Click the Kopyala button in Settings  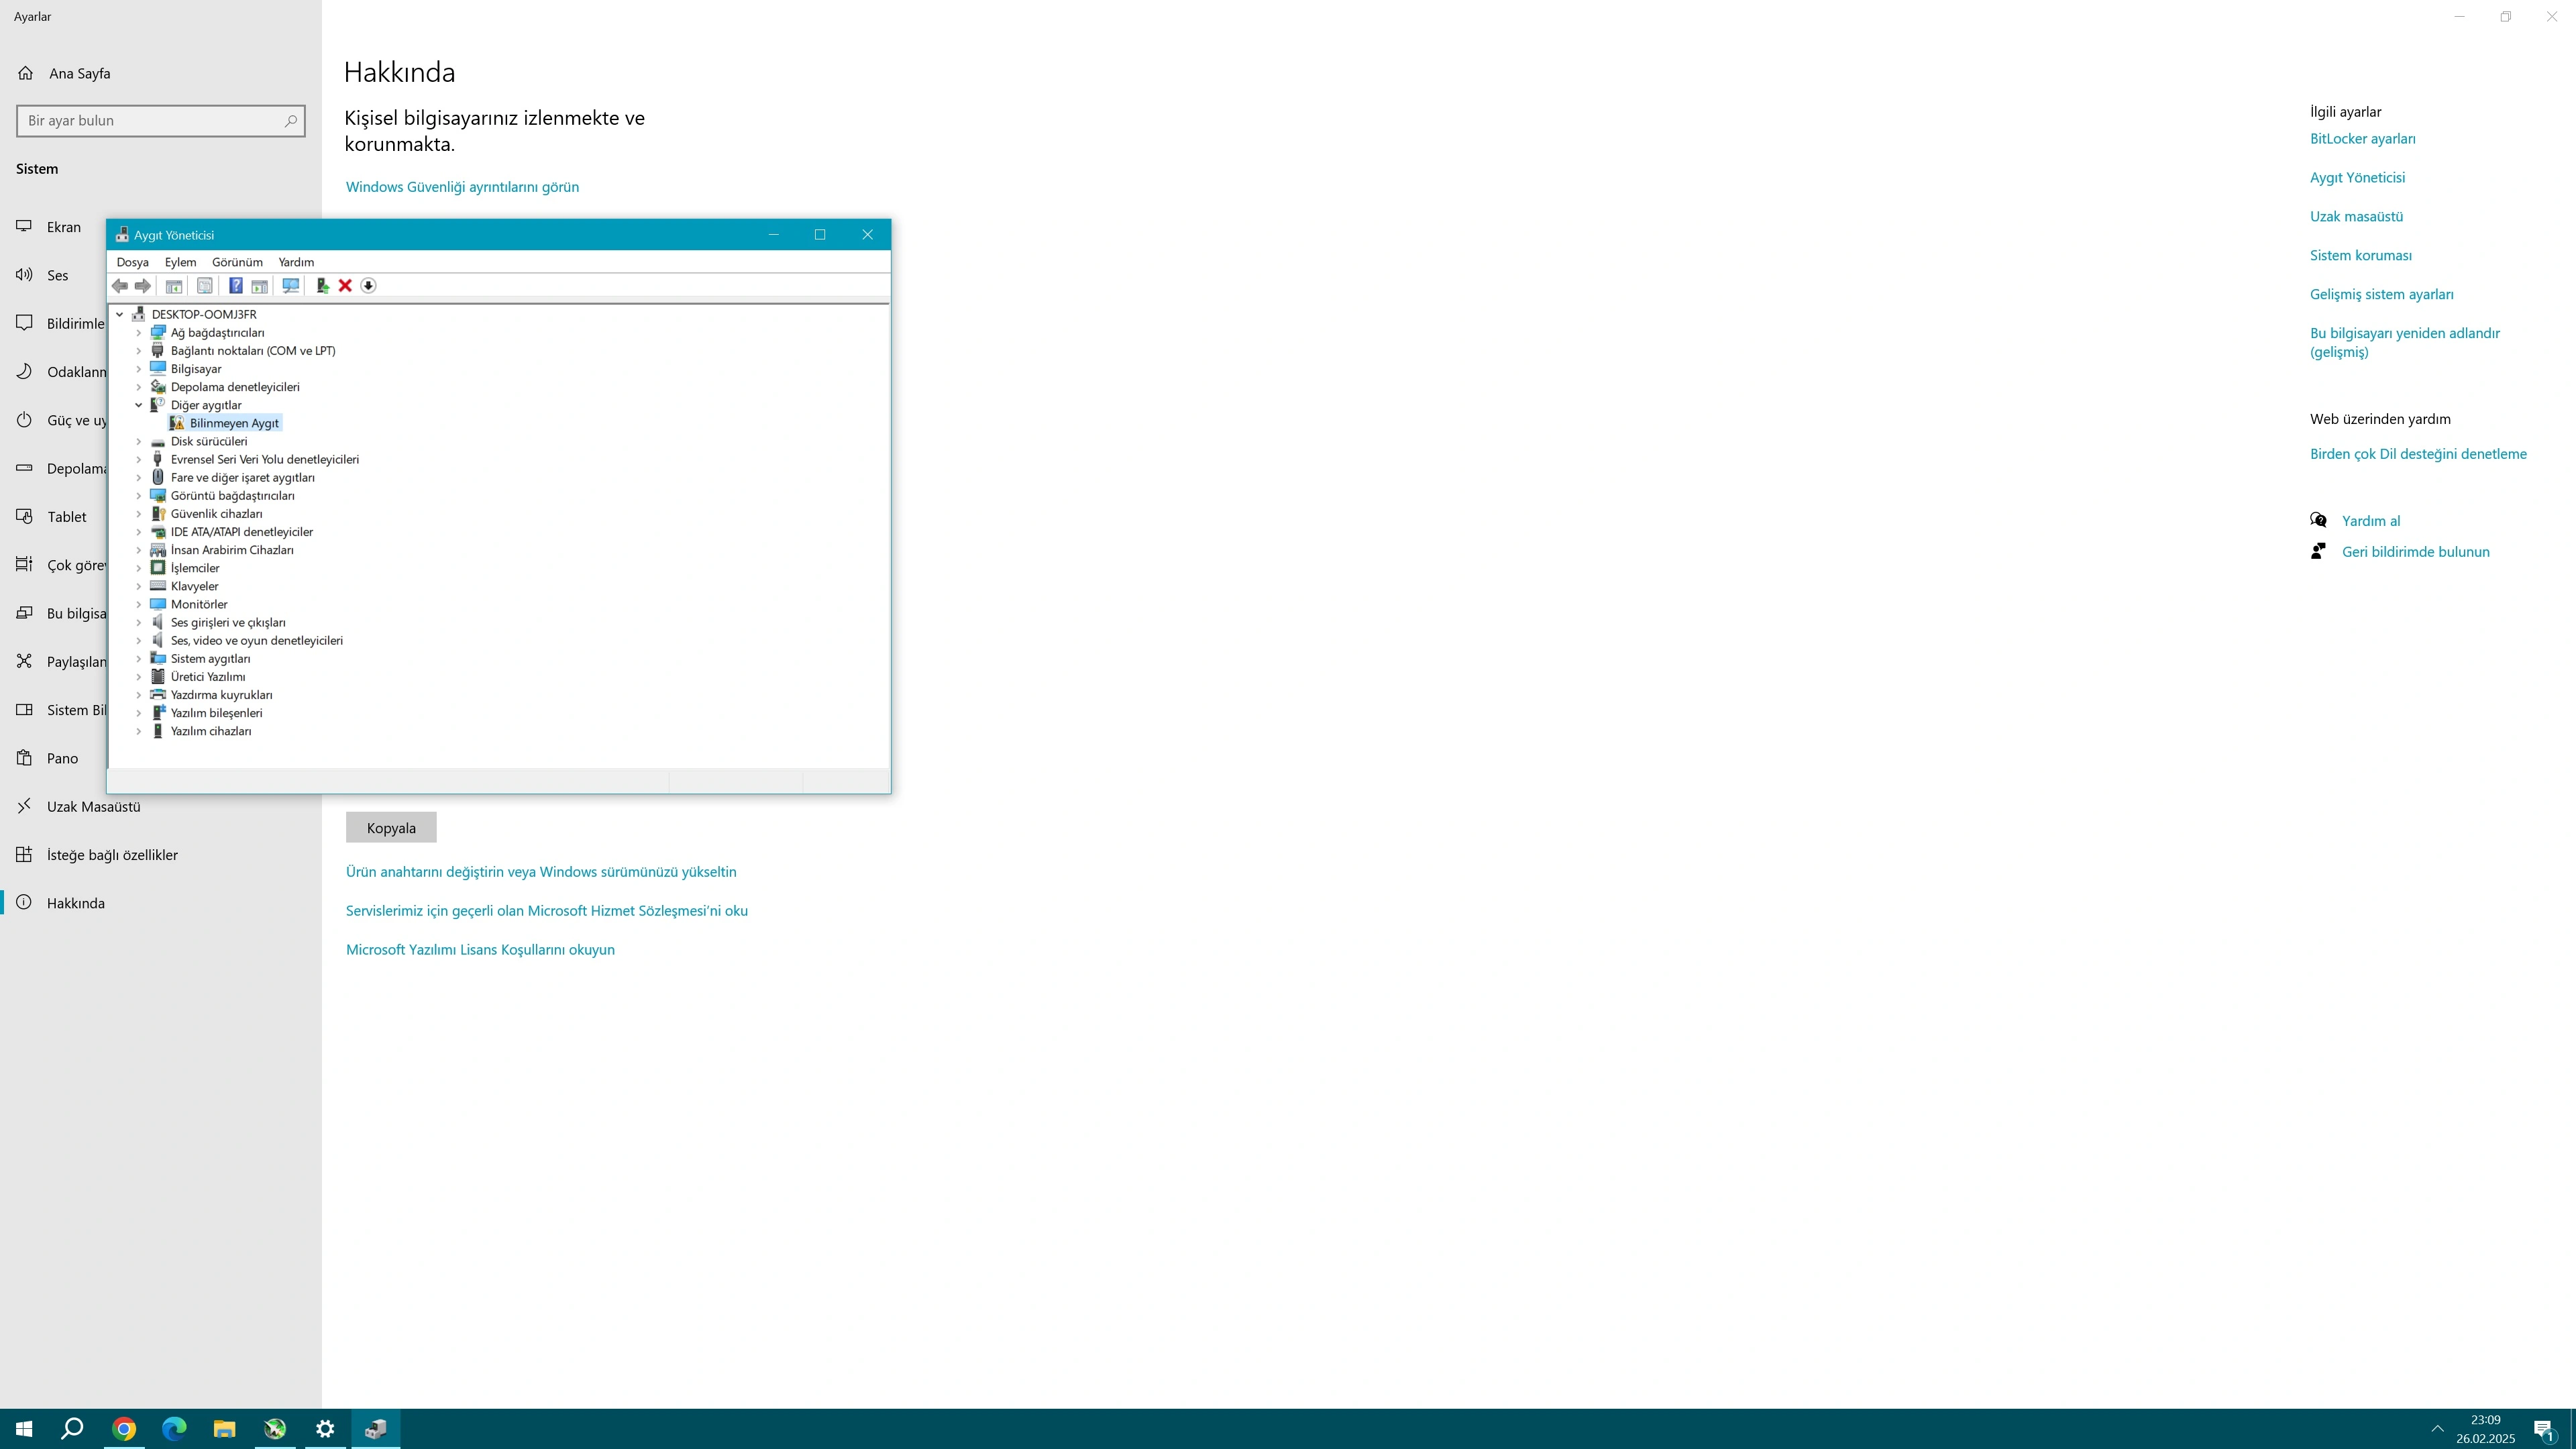pos(391,828)
